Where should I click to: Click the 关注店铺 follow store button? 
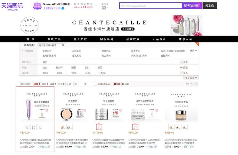(x=128, y=29)
